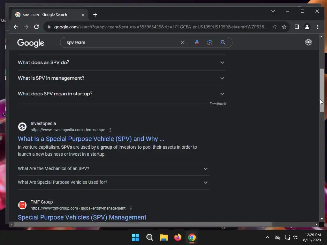Search by image with Google Lens
This screenshot has width=327, height=245.
[209, 42]
